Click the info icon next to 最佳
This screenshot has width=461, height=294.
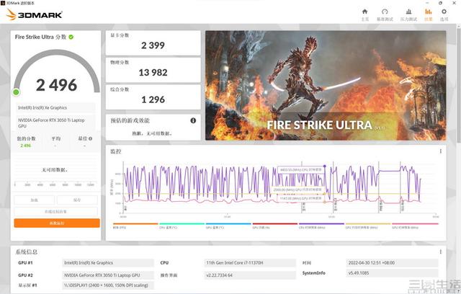coord(90,138)
